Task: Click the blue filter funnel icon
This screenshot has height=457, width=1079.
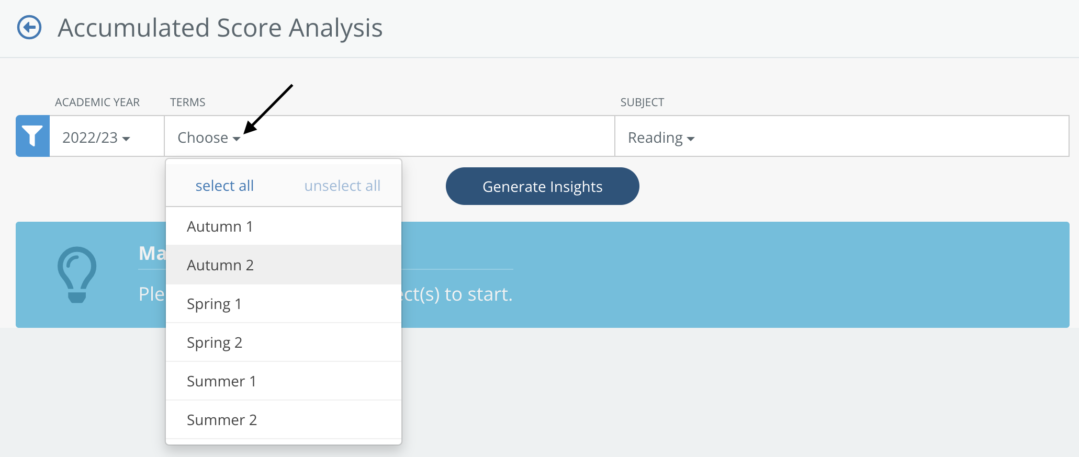Action: 32,136
